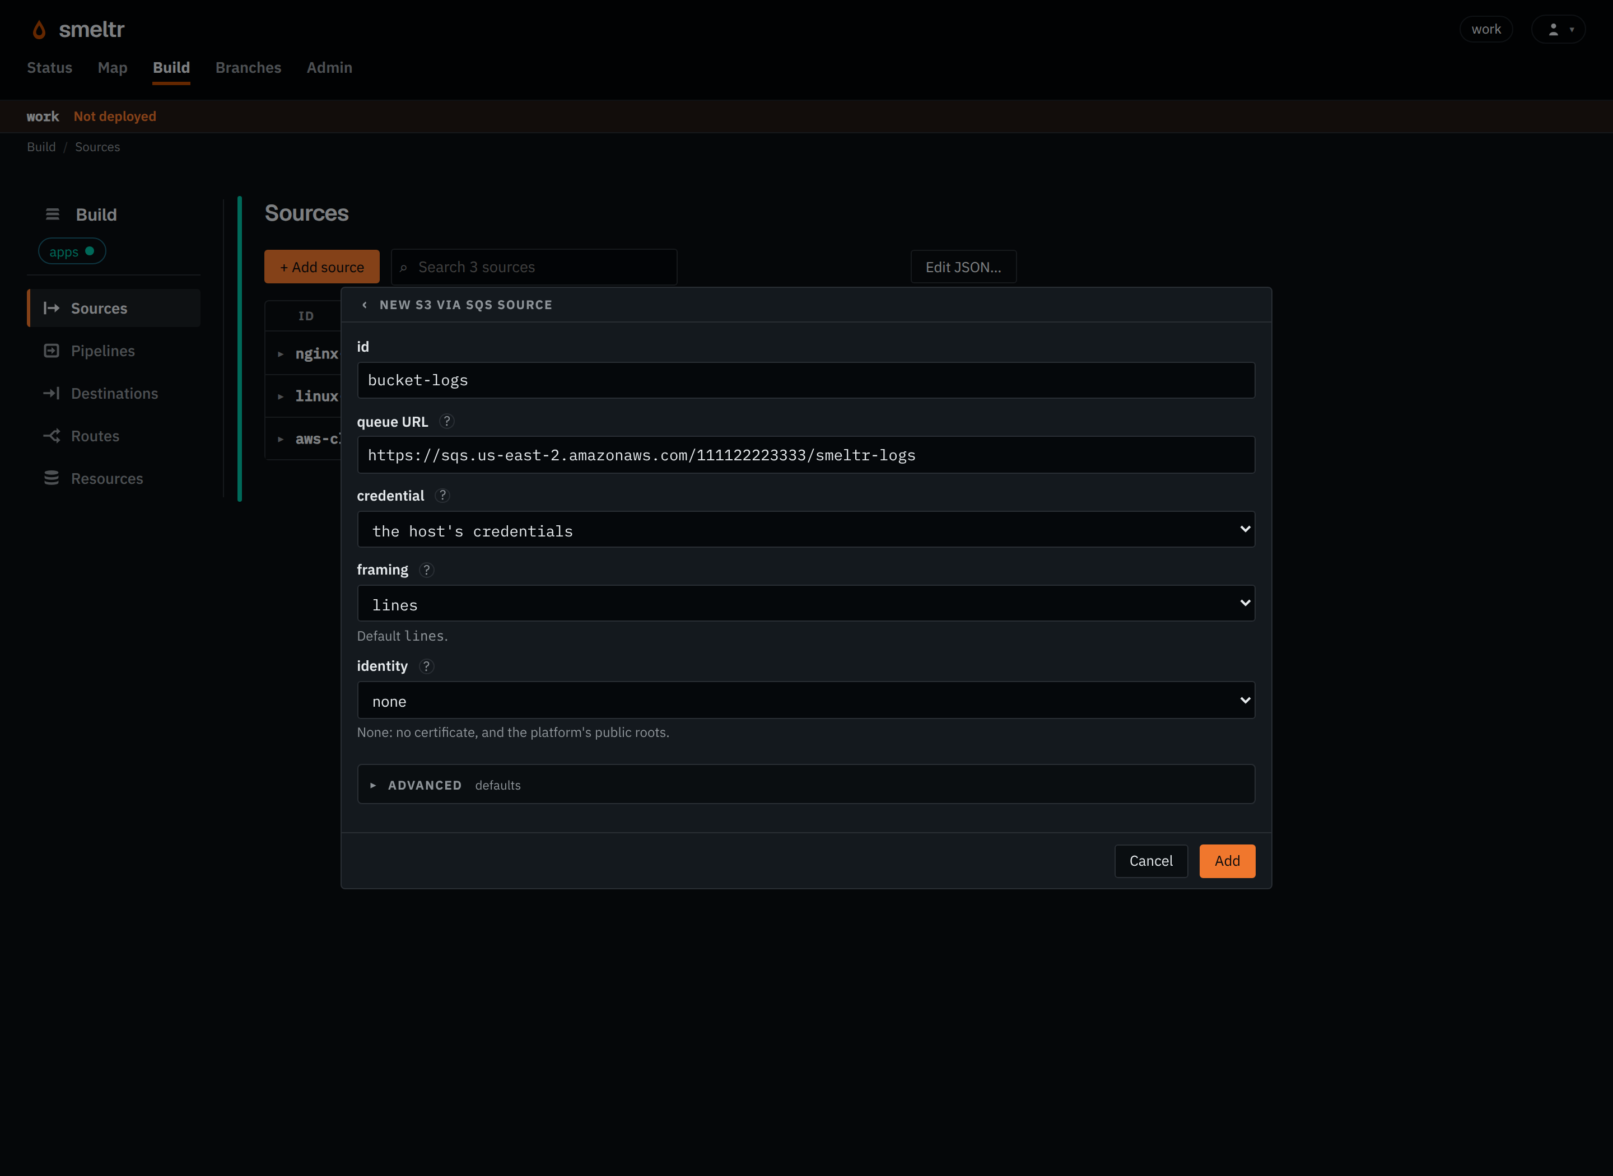Image resolution: width=1613 pixels, height=1176 pixels.
Task: Open the framing dropdown
Action: (x=806, y=604)
